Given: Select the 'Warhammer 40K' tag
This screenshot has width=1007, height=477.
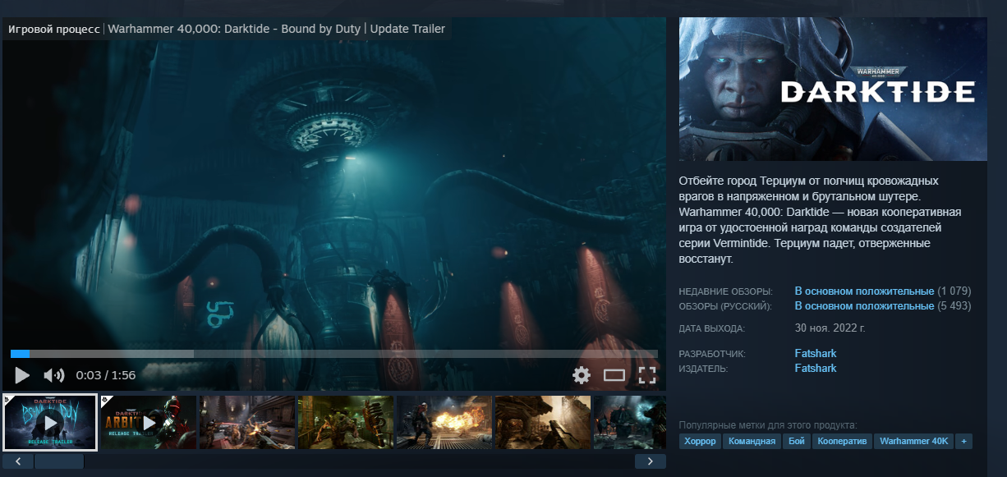Looking at the screenshot, I should click(914, 442).
